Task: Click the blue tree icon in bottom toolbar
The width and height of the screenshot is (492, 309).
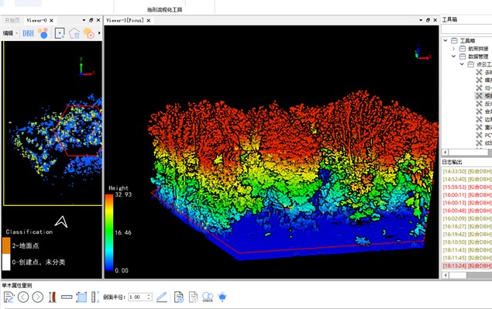Action: pyautogui.click(x=222, y=297)
